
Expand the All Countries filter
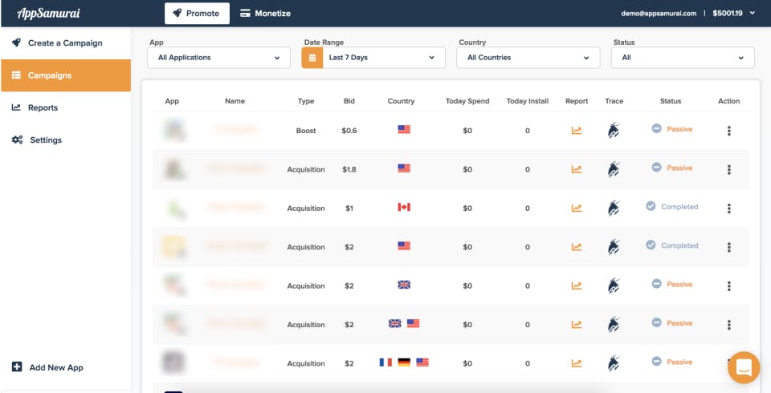[528, 58]
